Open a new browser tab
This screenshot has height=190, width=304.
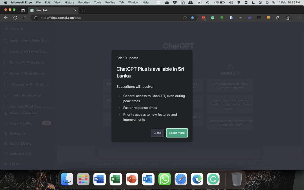[x=82, y=10]
